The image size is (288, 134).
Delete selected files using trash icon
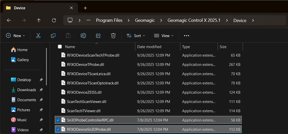[x=113, y=36]
